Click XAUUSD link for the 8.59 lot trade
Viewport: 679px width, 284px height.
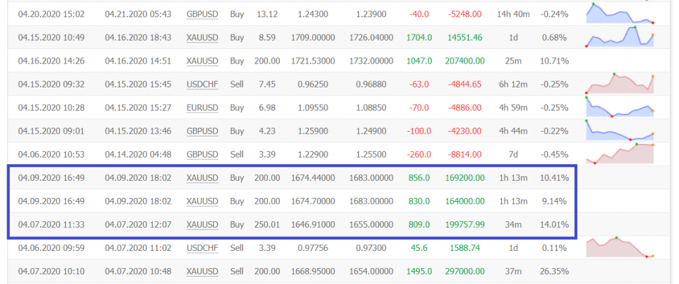click(x=202, y=37)
